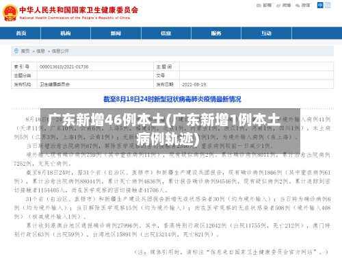The width and height of the screenshot is (342, 263).
Task: Click the national emblem logo in header
Action: tap(10, 13)
